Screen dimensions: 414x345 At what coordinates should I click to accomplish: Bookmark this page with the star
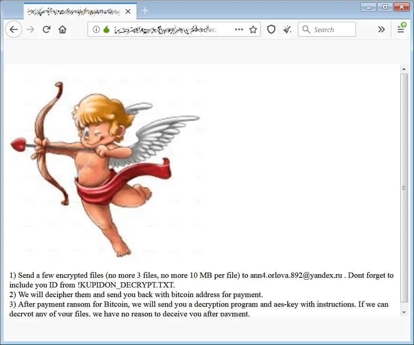pos(253,29)
